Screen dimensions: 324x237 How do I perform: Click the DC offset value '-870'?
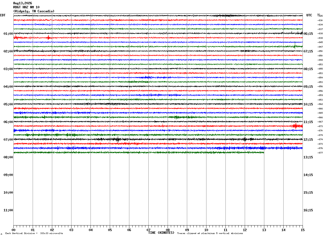click(320, 131)
